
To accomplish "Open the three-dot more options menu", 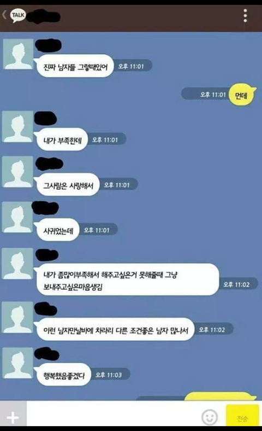I will 245,16.
